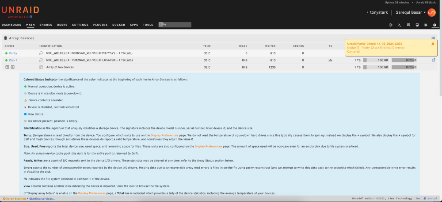Click Disk 1 xfs file system cell
The width and height of the screenshot is (442, 202).
330,60
